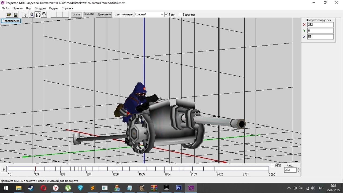Select the magnifier zoom tool
The width and height of the screenshot is (343, 193).
click(x=32, y=14)
